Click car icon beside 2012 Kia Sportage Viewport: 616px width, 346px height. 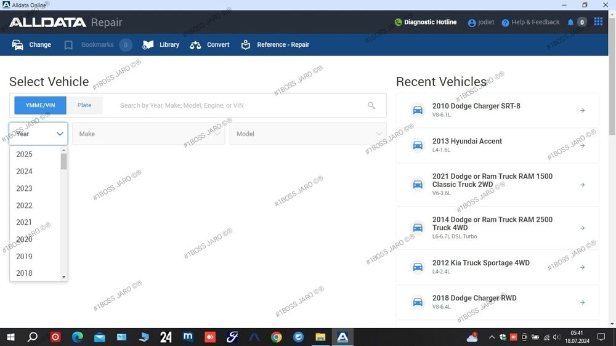(x=418, y=267)
